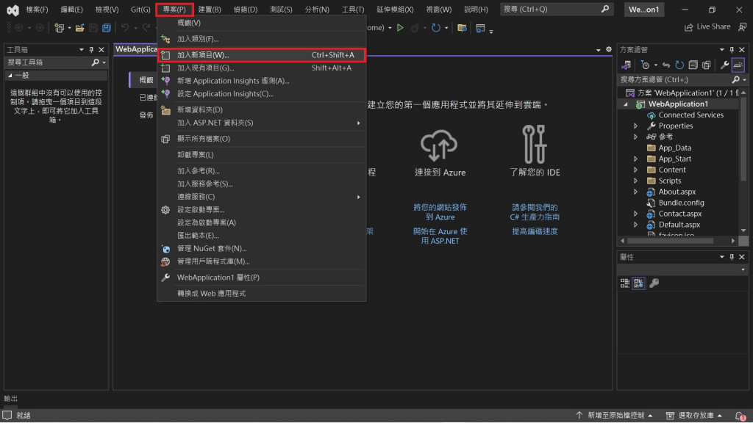Expand the App_Start folder

click(636, 159)
